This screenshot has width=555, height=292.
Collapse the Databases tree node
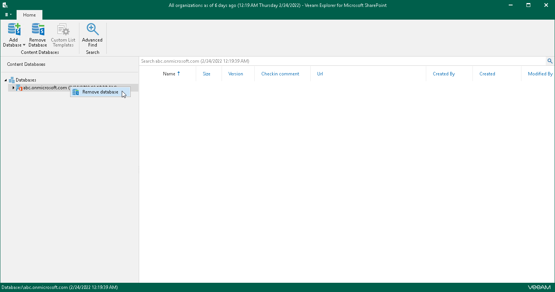[x=5, y=80]
